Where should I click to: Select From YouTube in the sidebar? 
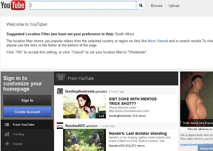[x=27, y=125]
